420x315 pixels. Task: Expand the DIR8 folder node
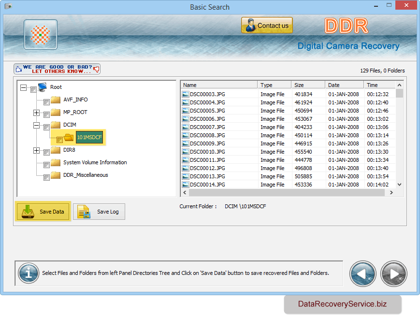pos(36,150)
